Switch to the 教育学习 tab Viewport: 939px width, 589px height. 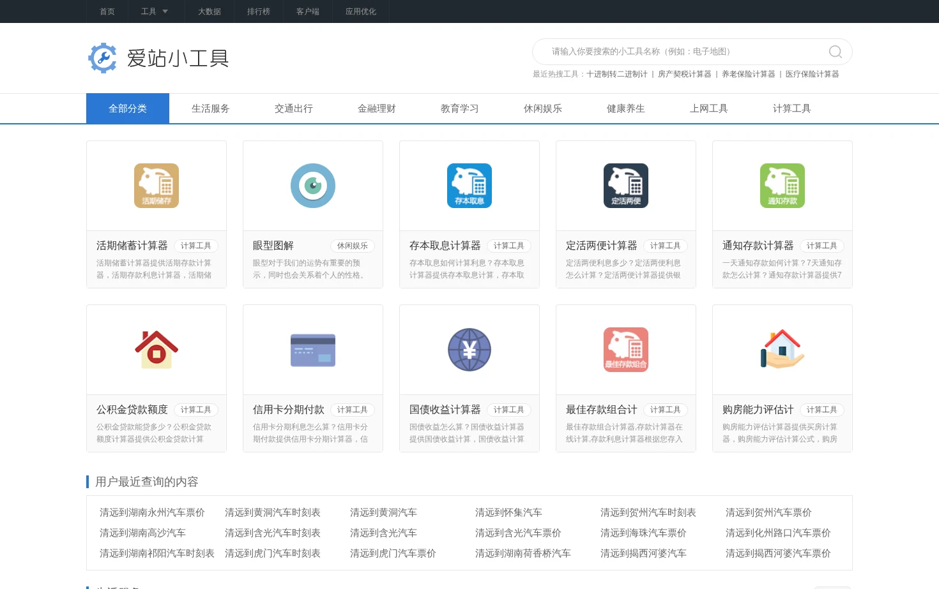(x=460, y=108)
